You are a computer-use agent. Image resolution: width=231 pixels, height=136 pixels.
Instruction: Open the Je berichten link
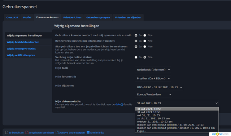[x=16, y=133]
